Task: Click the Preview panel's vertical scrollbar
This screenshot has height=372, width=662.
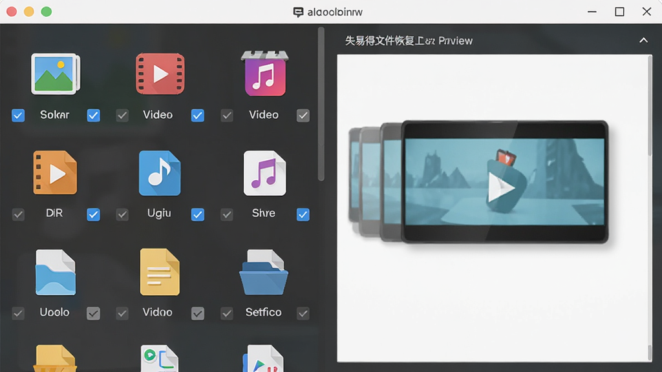Action: [x=650, y=105]
